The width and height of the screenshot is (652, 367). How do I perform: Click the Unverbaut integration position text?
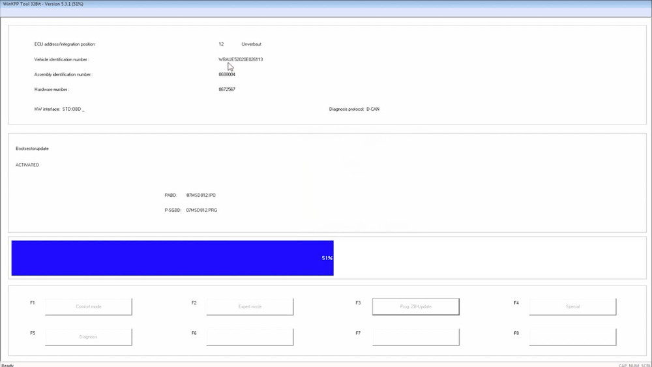[252, 44]
